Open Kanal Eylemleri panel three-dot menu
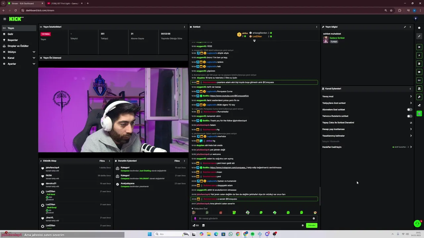This screenshot has height=238, width=424. click(x=410, y=89)
